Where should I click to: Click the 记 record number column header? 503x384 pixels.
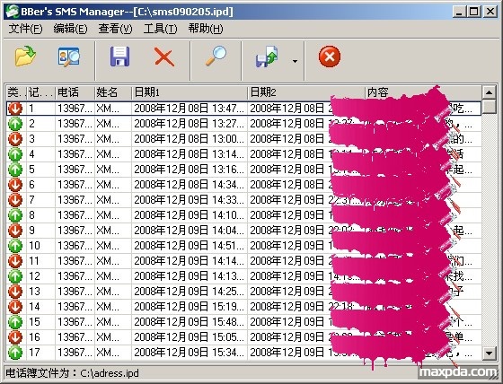click(40, 92)
